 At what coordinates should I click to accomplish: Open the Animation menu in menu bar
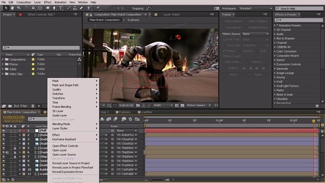point(60,2)
